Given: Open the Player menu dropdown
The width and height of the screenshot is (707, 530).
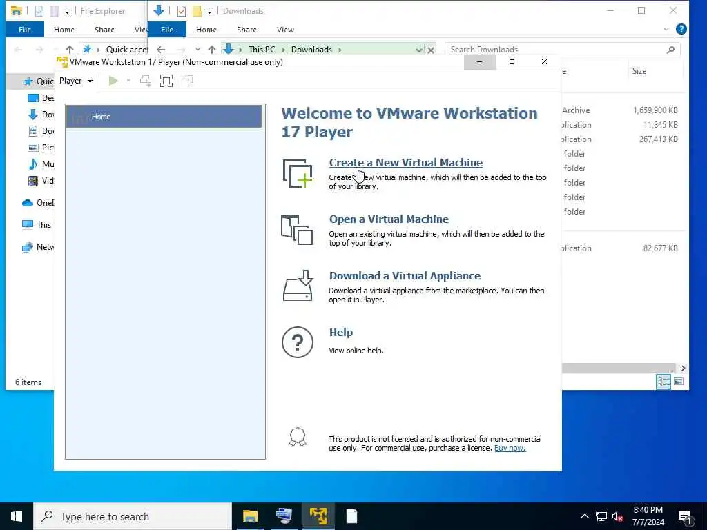Looking at the screenshot, I should pos(76,81).
